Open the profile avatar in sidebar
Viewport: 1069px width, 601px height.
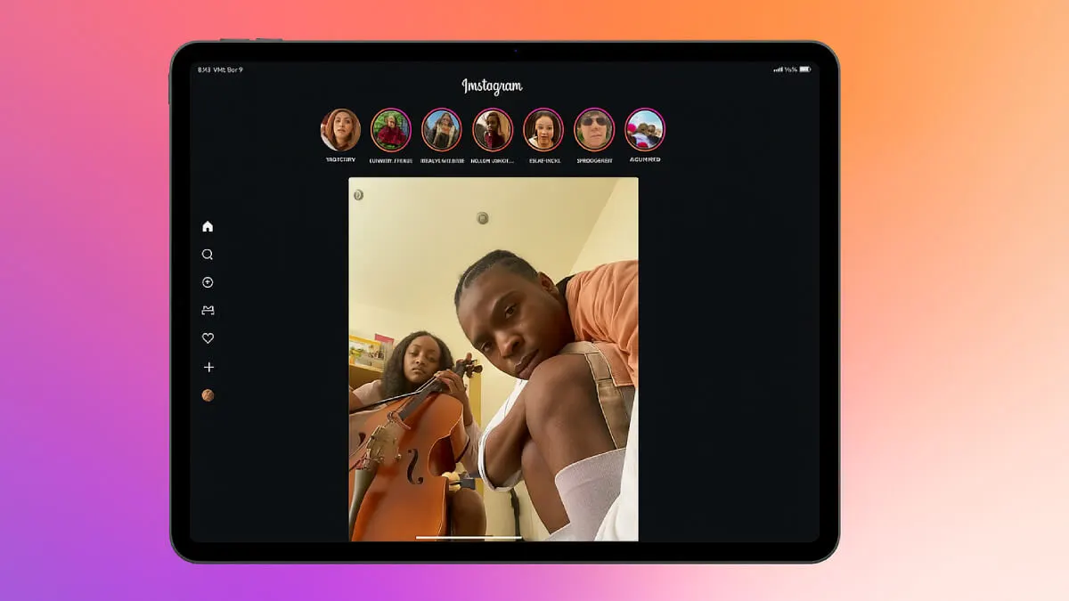(x=208, y=395)
